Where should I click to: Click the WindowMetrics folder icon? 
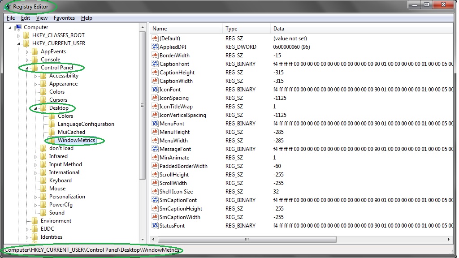(x=52, y=140)
